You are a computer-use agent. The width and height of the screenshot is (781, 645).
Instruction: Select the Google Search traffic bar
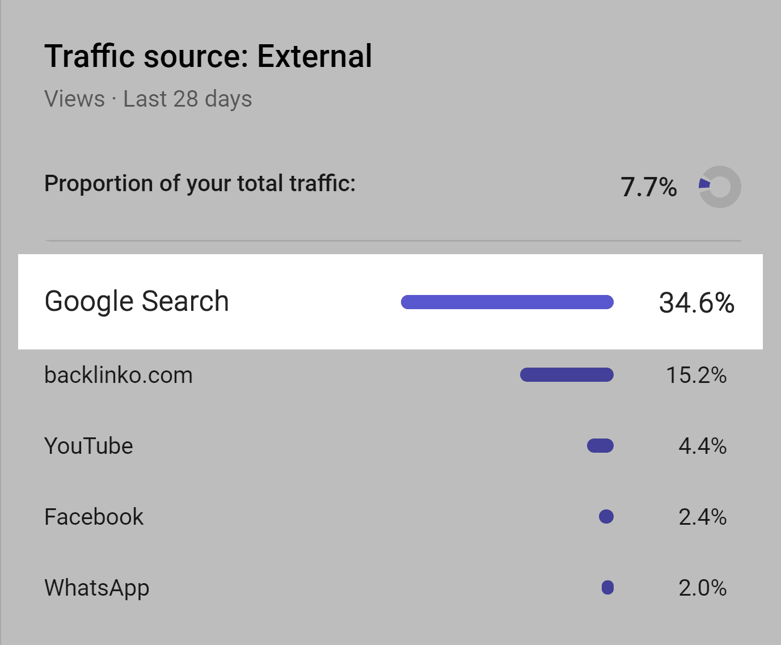(506, 302)
